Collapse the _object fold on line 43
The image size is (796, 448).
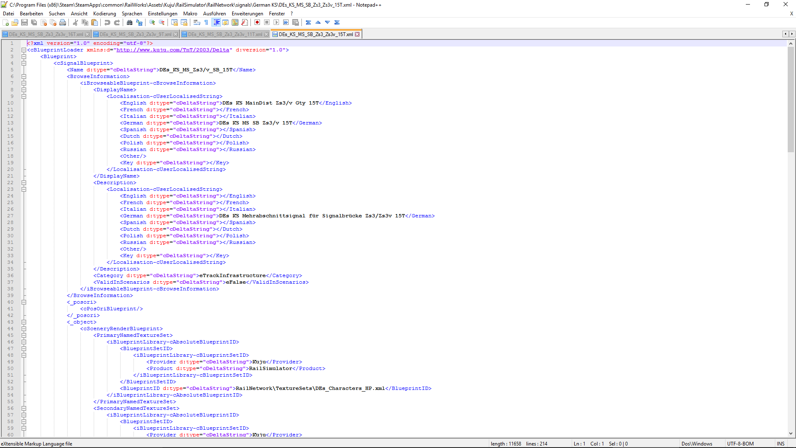pos(24,322)
